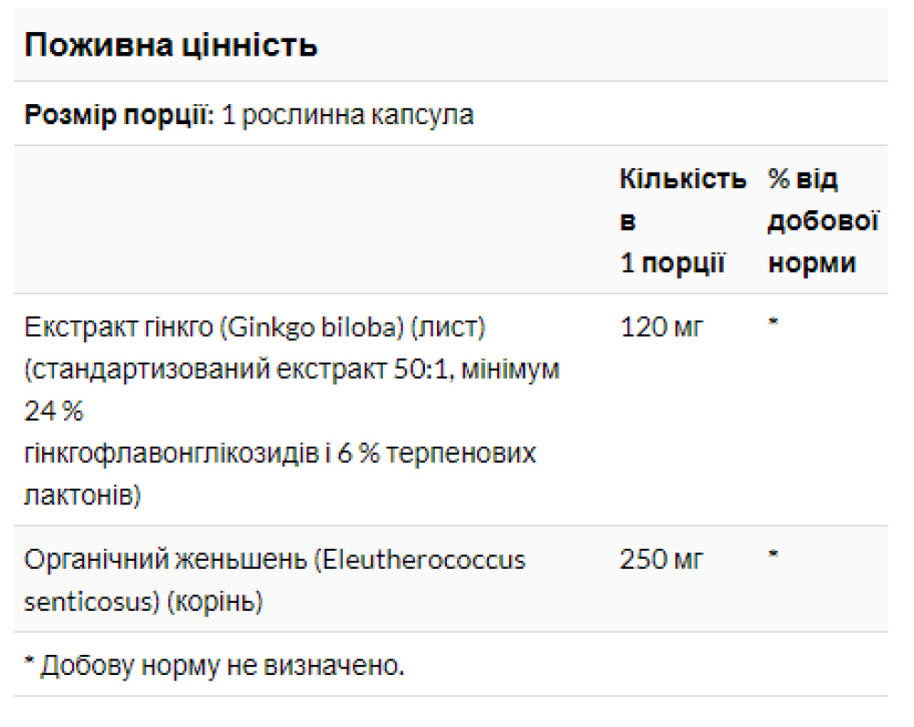
Task: Click the word "лактонів)"
Action: coord(84,496)
